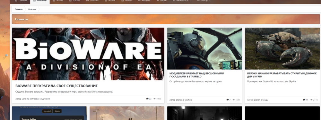Open the Форумы navigation tab
The width and height of the screenshot is (321, 120).
[144, 1]
